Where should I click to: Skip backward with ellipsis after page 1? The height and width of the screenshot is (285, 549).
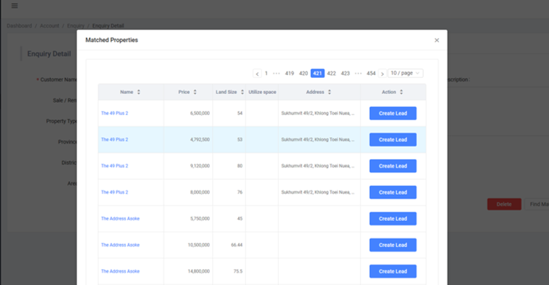point(276,74)
